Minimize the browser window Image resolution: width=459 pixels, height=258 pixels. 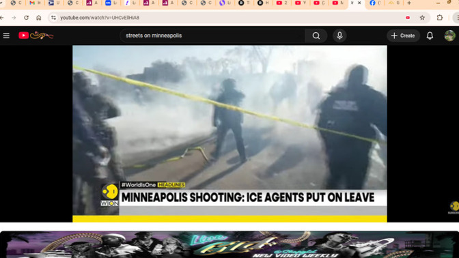point(439,3)
